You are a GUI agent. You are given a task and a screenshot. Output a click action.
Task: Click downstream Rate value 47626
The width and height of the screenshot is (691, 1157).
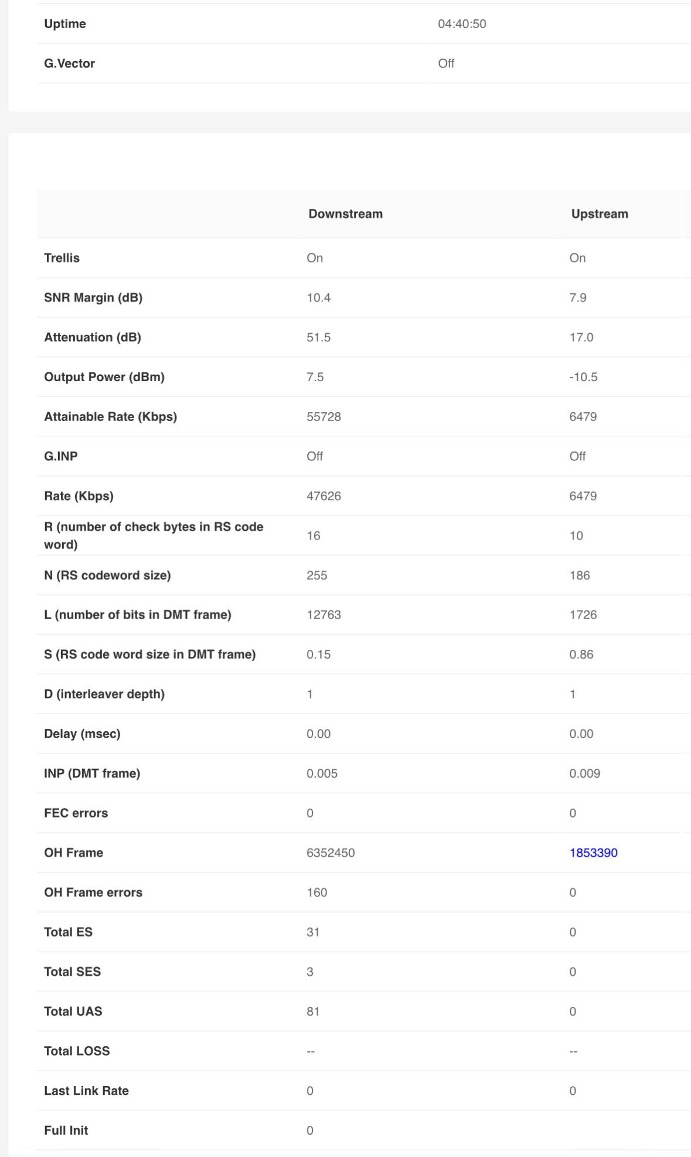coord(324,496)
